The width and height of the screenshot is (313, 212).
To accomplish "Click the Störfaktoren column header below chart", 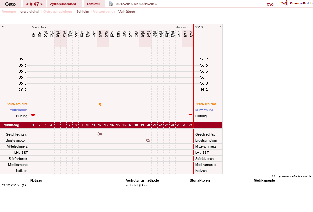I will [200, 180].
